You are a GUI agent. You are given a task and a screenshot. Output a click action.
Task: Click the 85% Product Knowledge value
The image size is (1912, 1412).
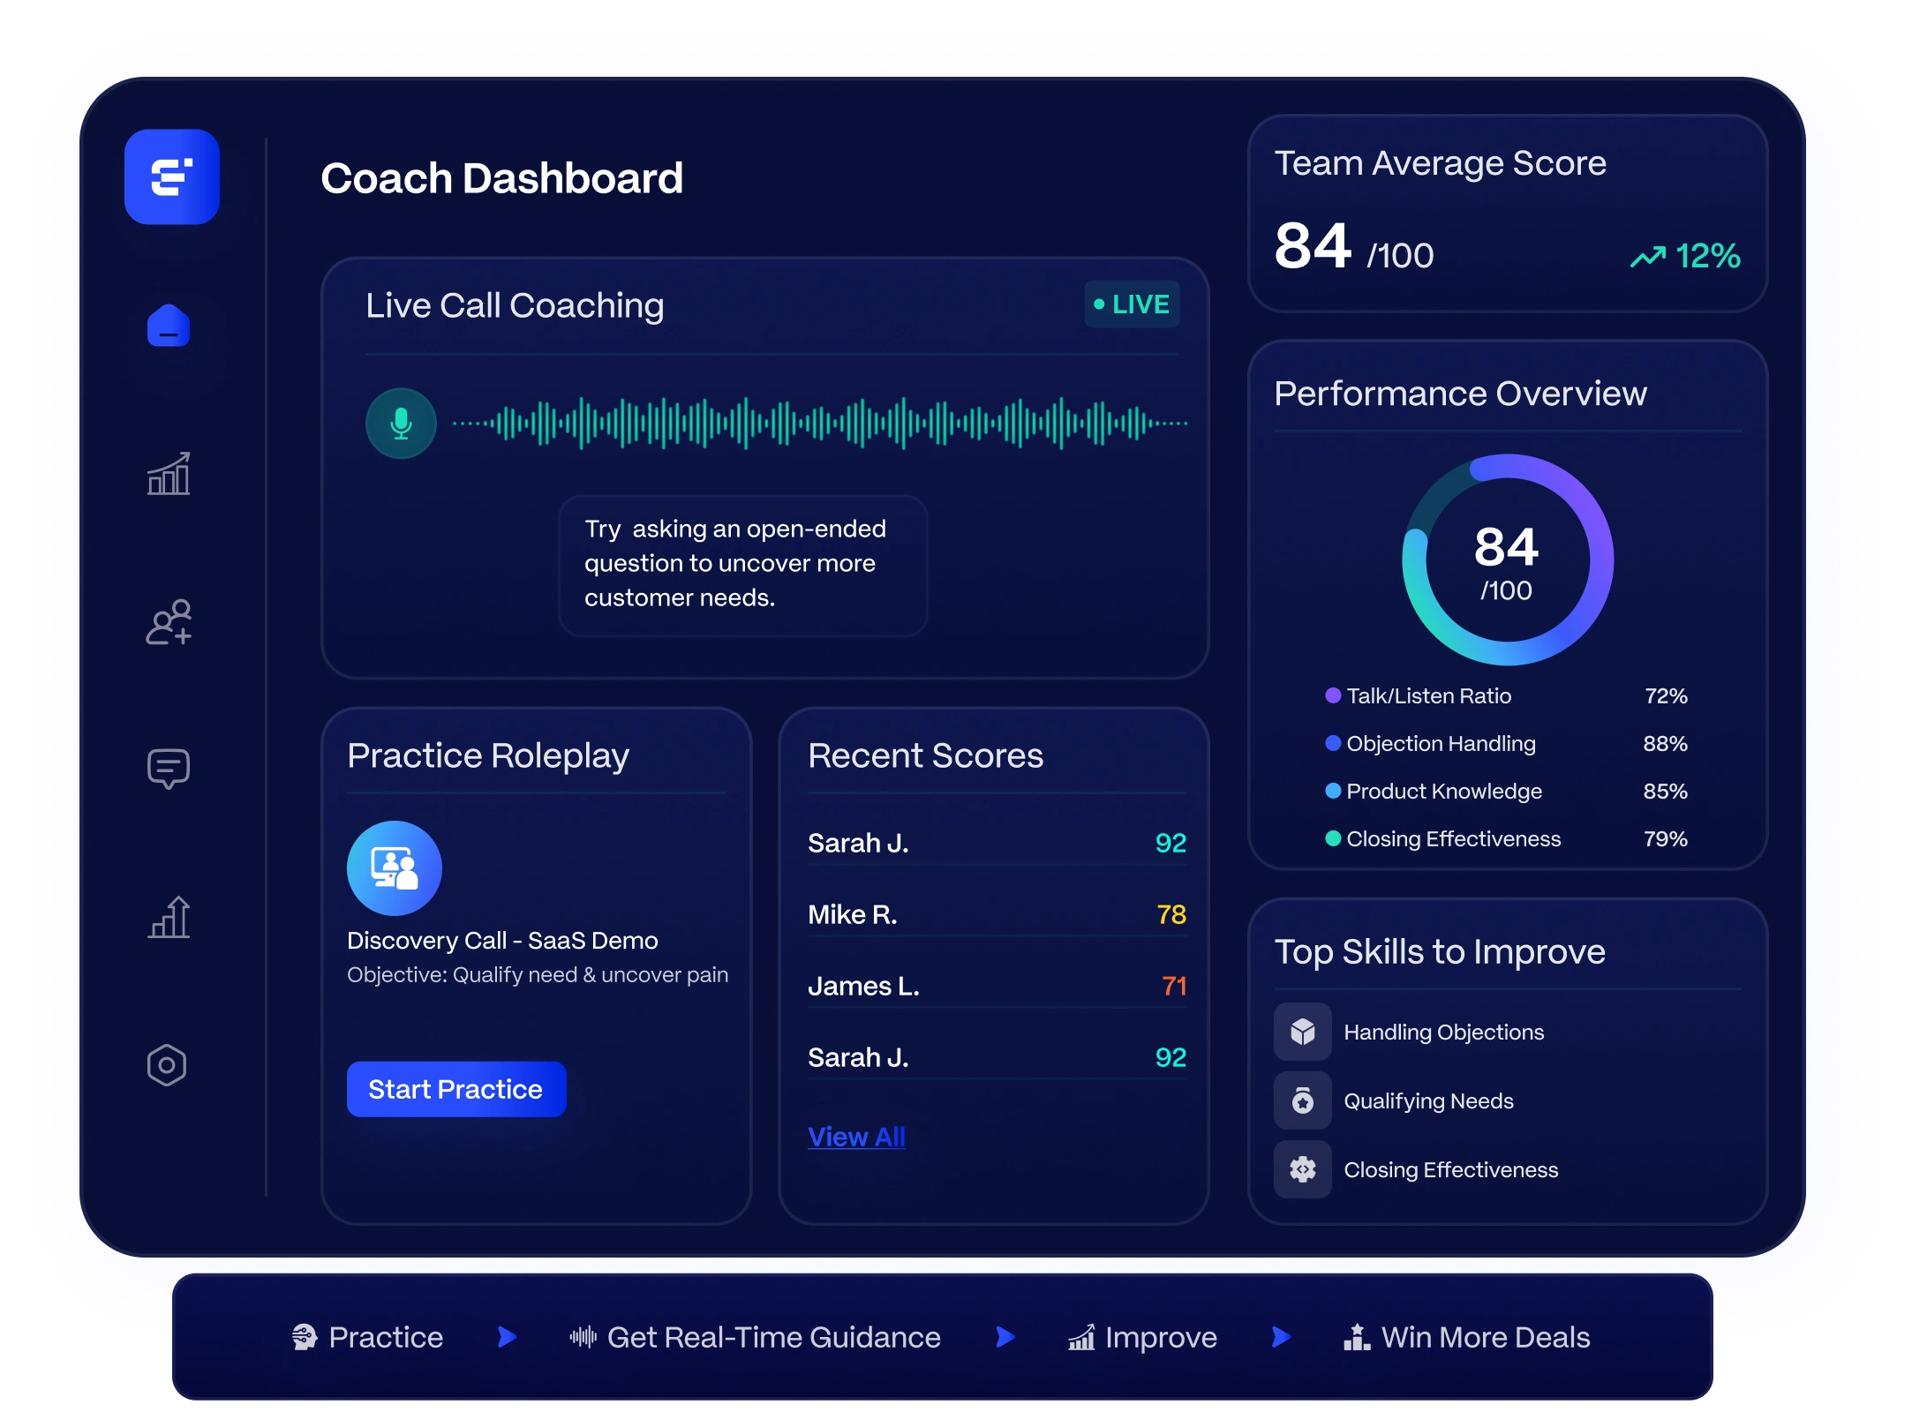point(1665,791)
